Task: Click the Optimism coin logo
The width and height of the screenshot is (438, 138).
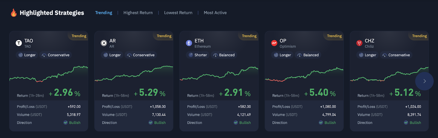Action: [x=274, y=43]
